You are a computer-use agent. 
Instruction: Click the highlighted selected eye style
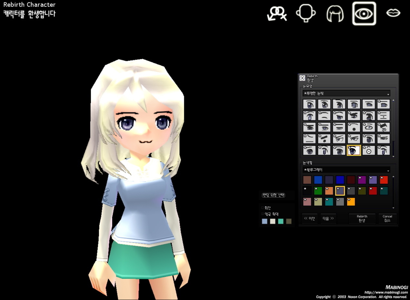(354, 151)
